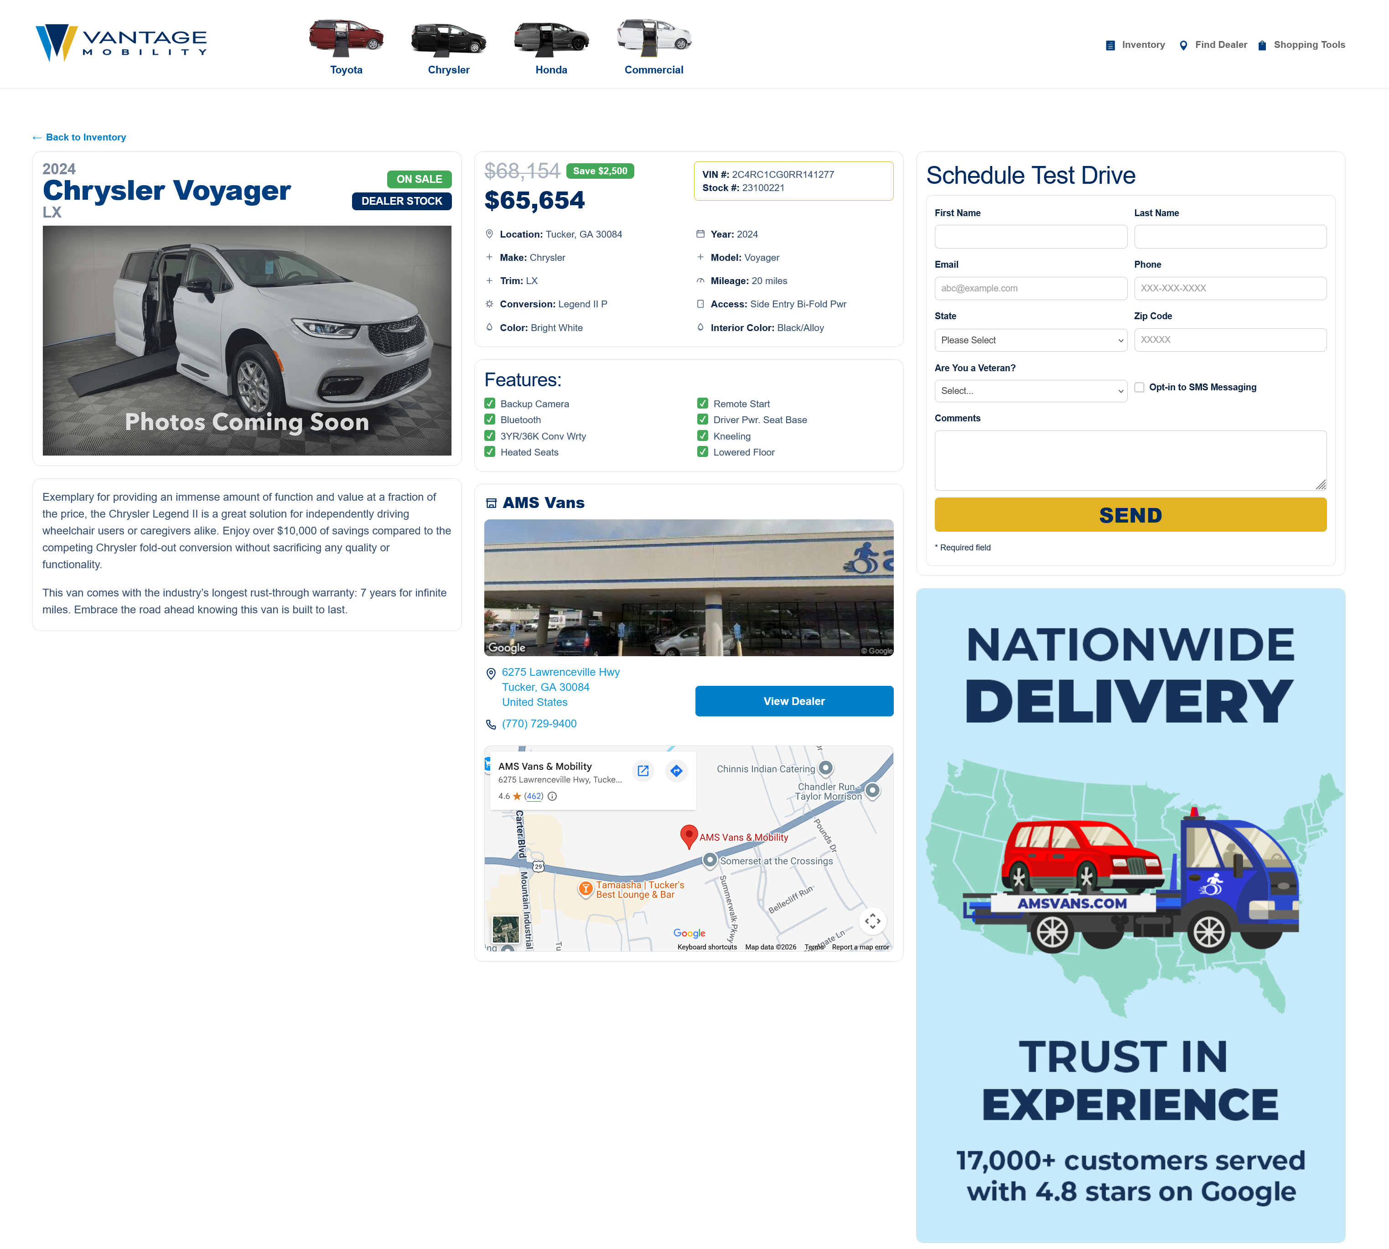Select the Commercial vehicles menu item

point(653,48)
